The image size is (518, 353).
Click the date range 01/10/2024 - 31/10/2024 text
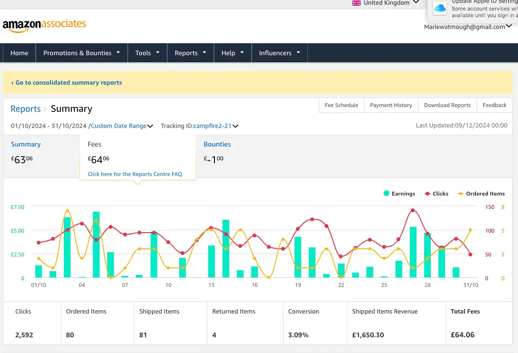(49, 126)
